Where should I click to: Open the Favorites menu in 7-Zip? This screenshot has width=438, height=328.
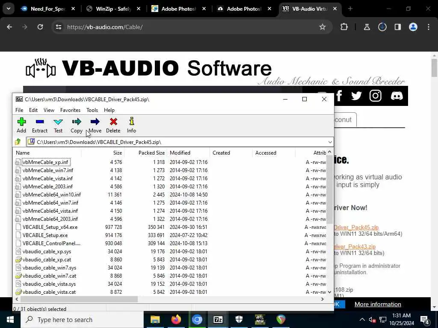coord(71,110)
